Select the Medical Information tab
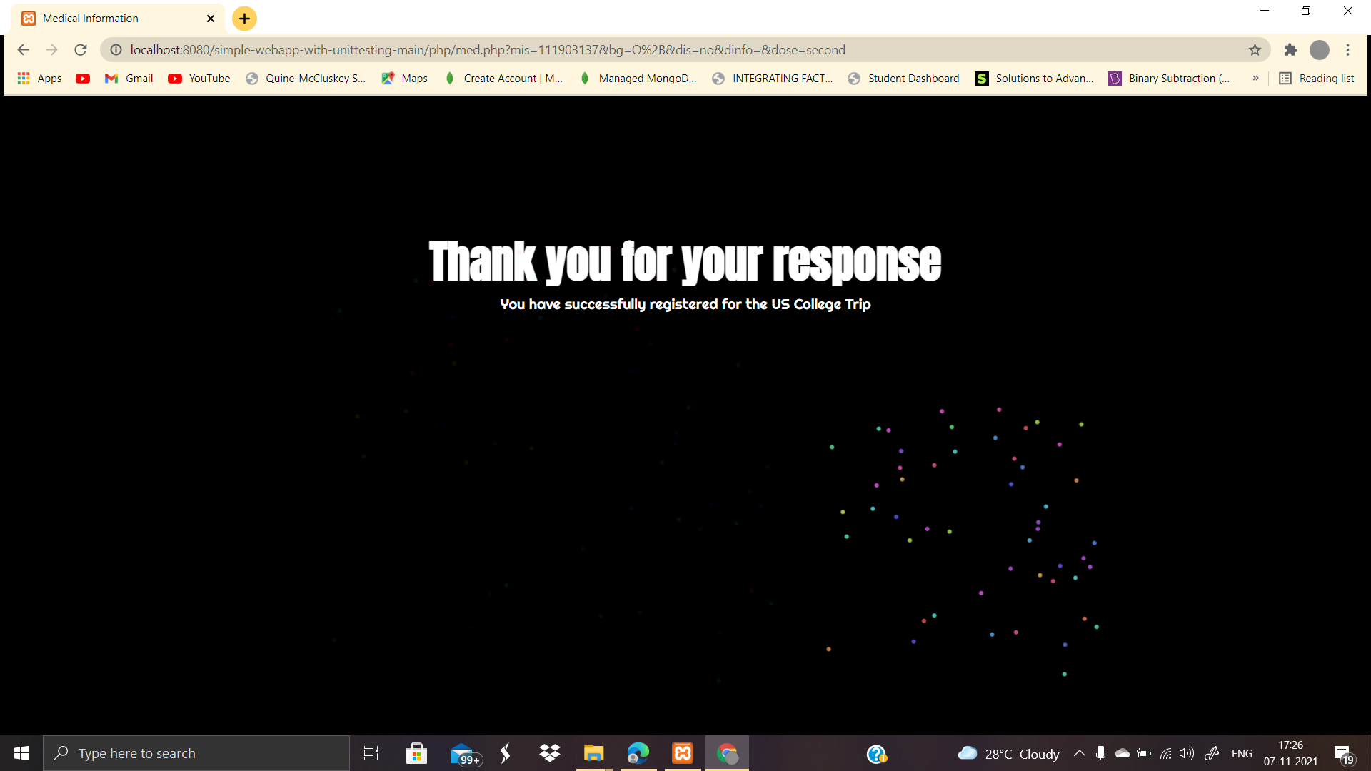 click(x=107, y=19)
